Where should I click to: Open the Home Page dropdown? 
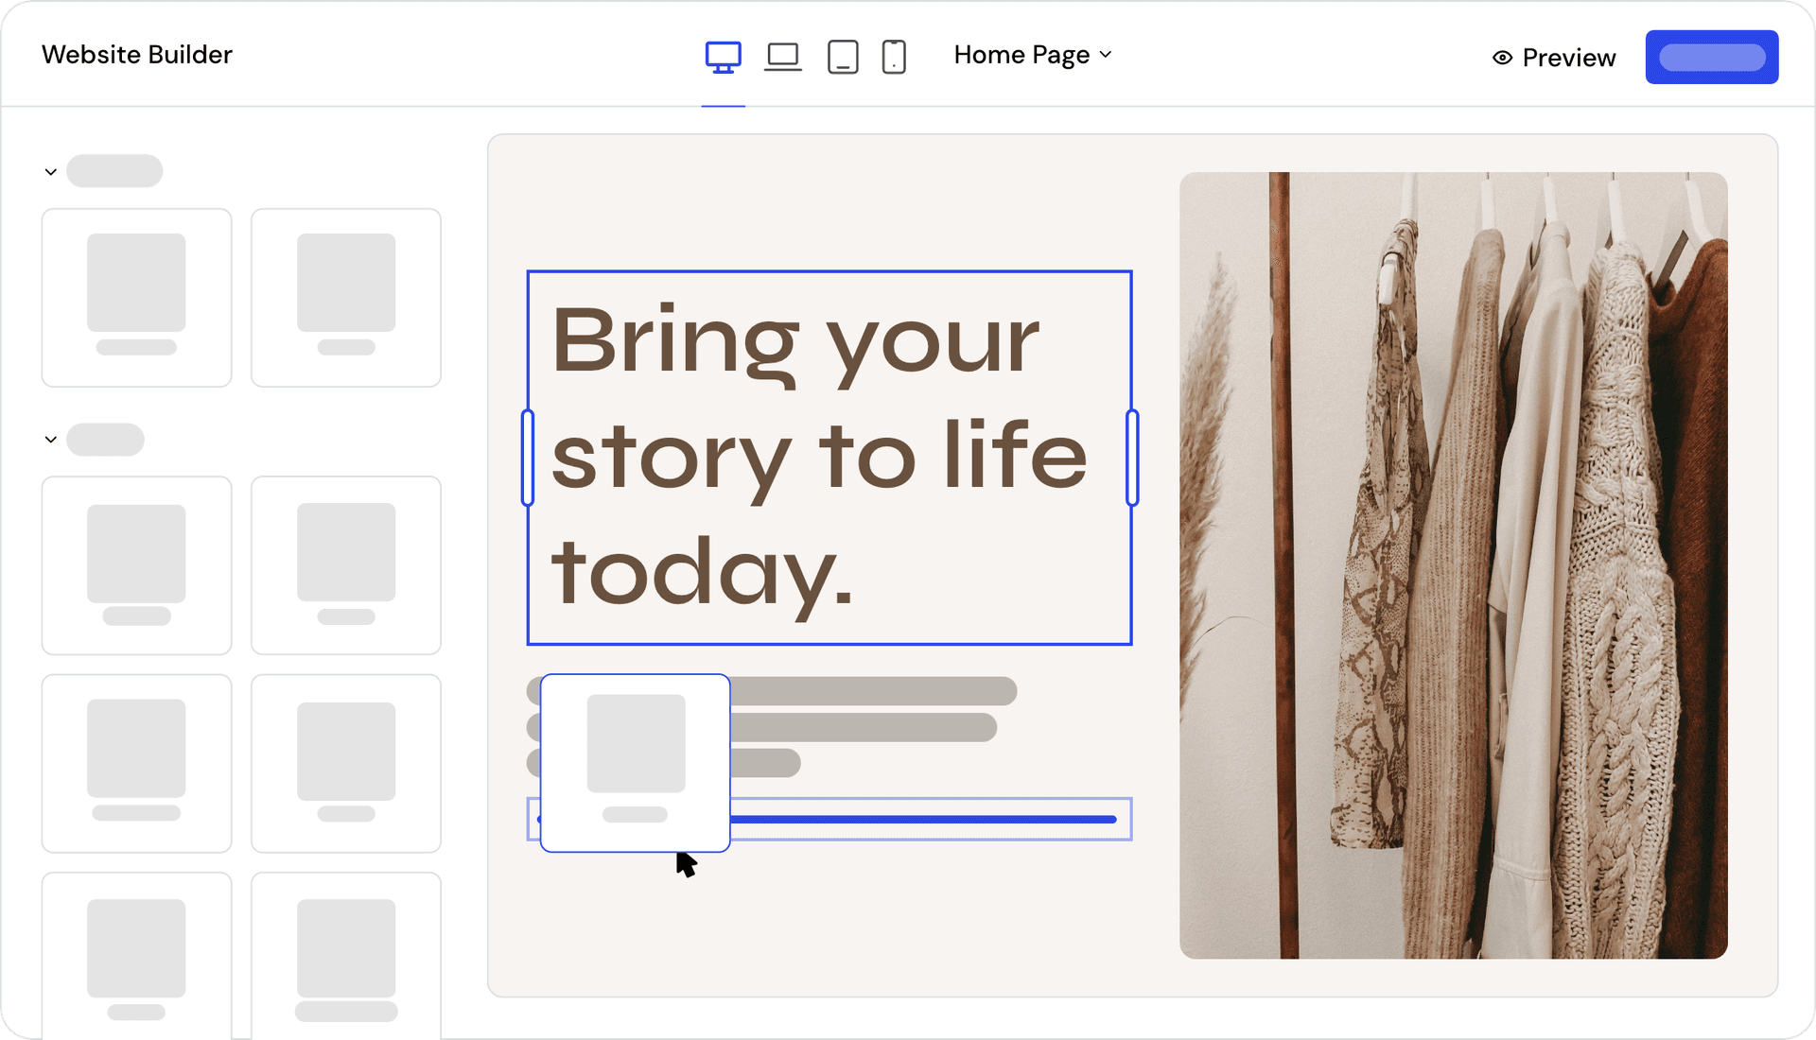(x=1033, y=55)
